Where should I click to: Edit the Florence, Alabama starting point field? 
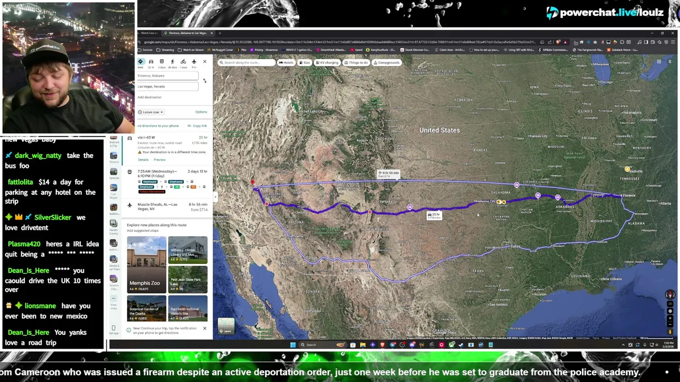tap(167, 76)
